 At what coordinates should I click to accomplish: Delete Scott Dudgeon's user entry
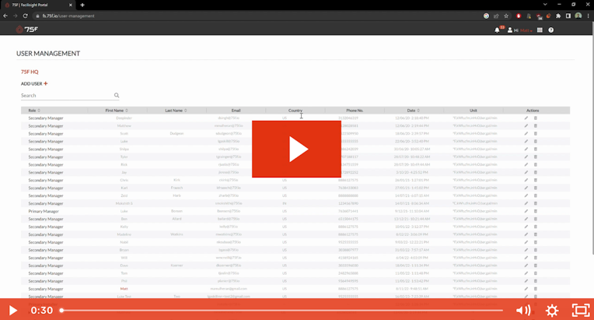(535, 133)
